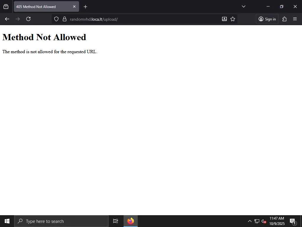Open the notification center icon
Viewport: 302px width, 227px height.
[293, 221]
